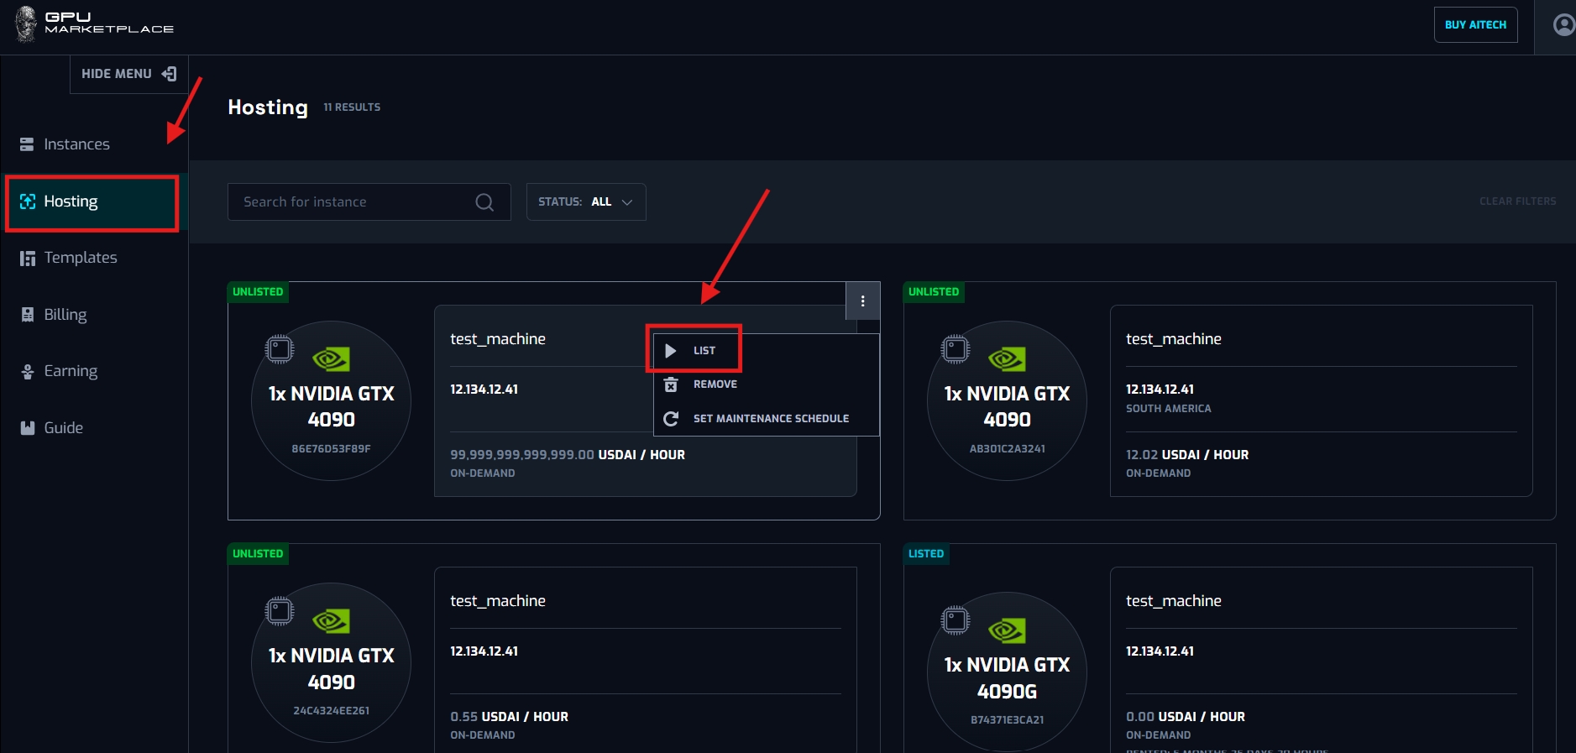Click the search magnifier icon
Image resolution: width=1576 pixels, height=753 pixels.
point(484,202)
